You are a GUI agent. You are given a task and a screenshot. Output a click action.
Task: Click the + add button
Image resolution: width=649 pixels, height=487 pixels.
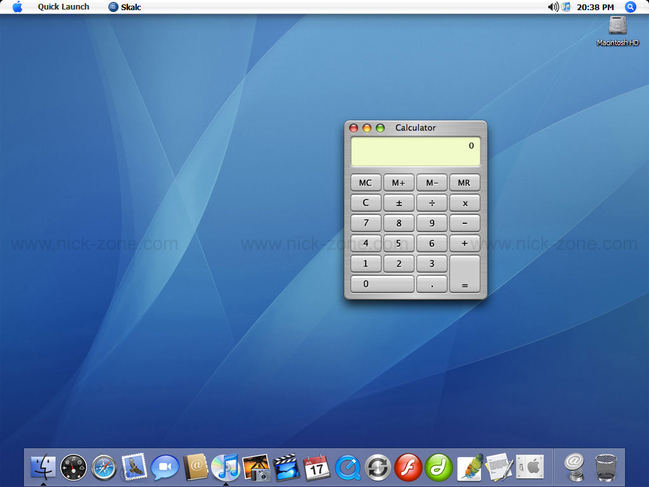coord(465,243)
